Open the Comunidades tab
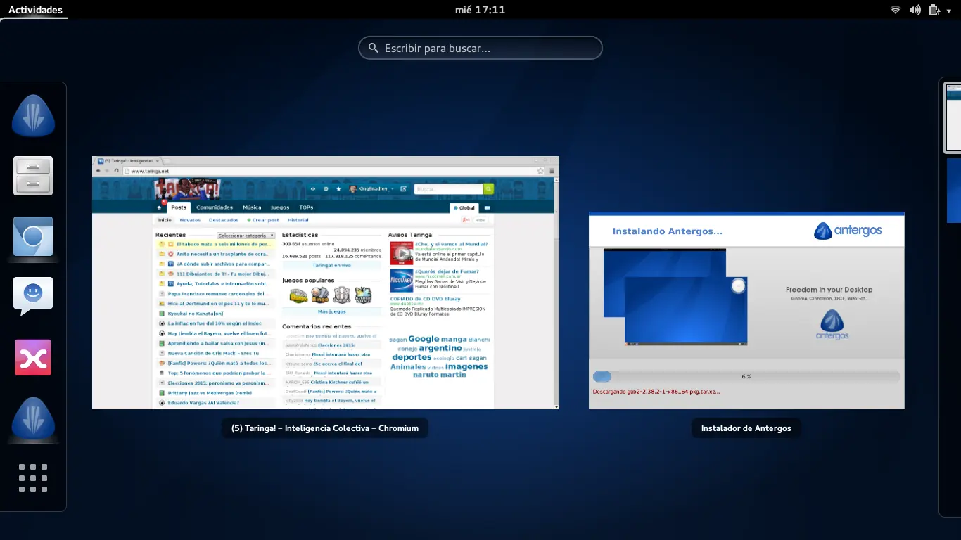Image resolution: width=961 pixels, height=540 pixels. 215,207
